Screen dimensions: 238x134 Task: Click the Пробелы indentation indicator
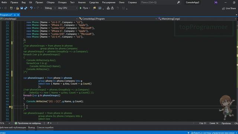point(226,123)
